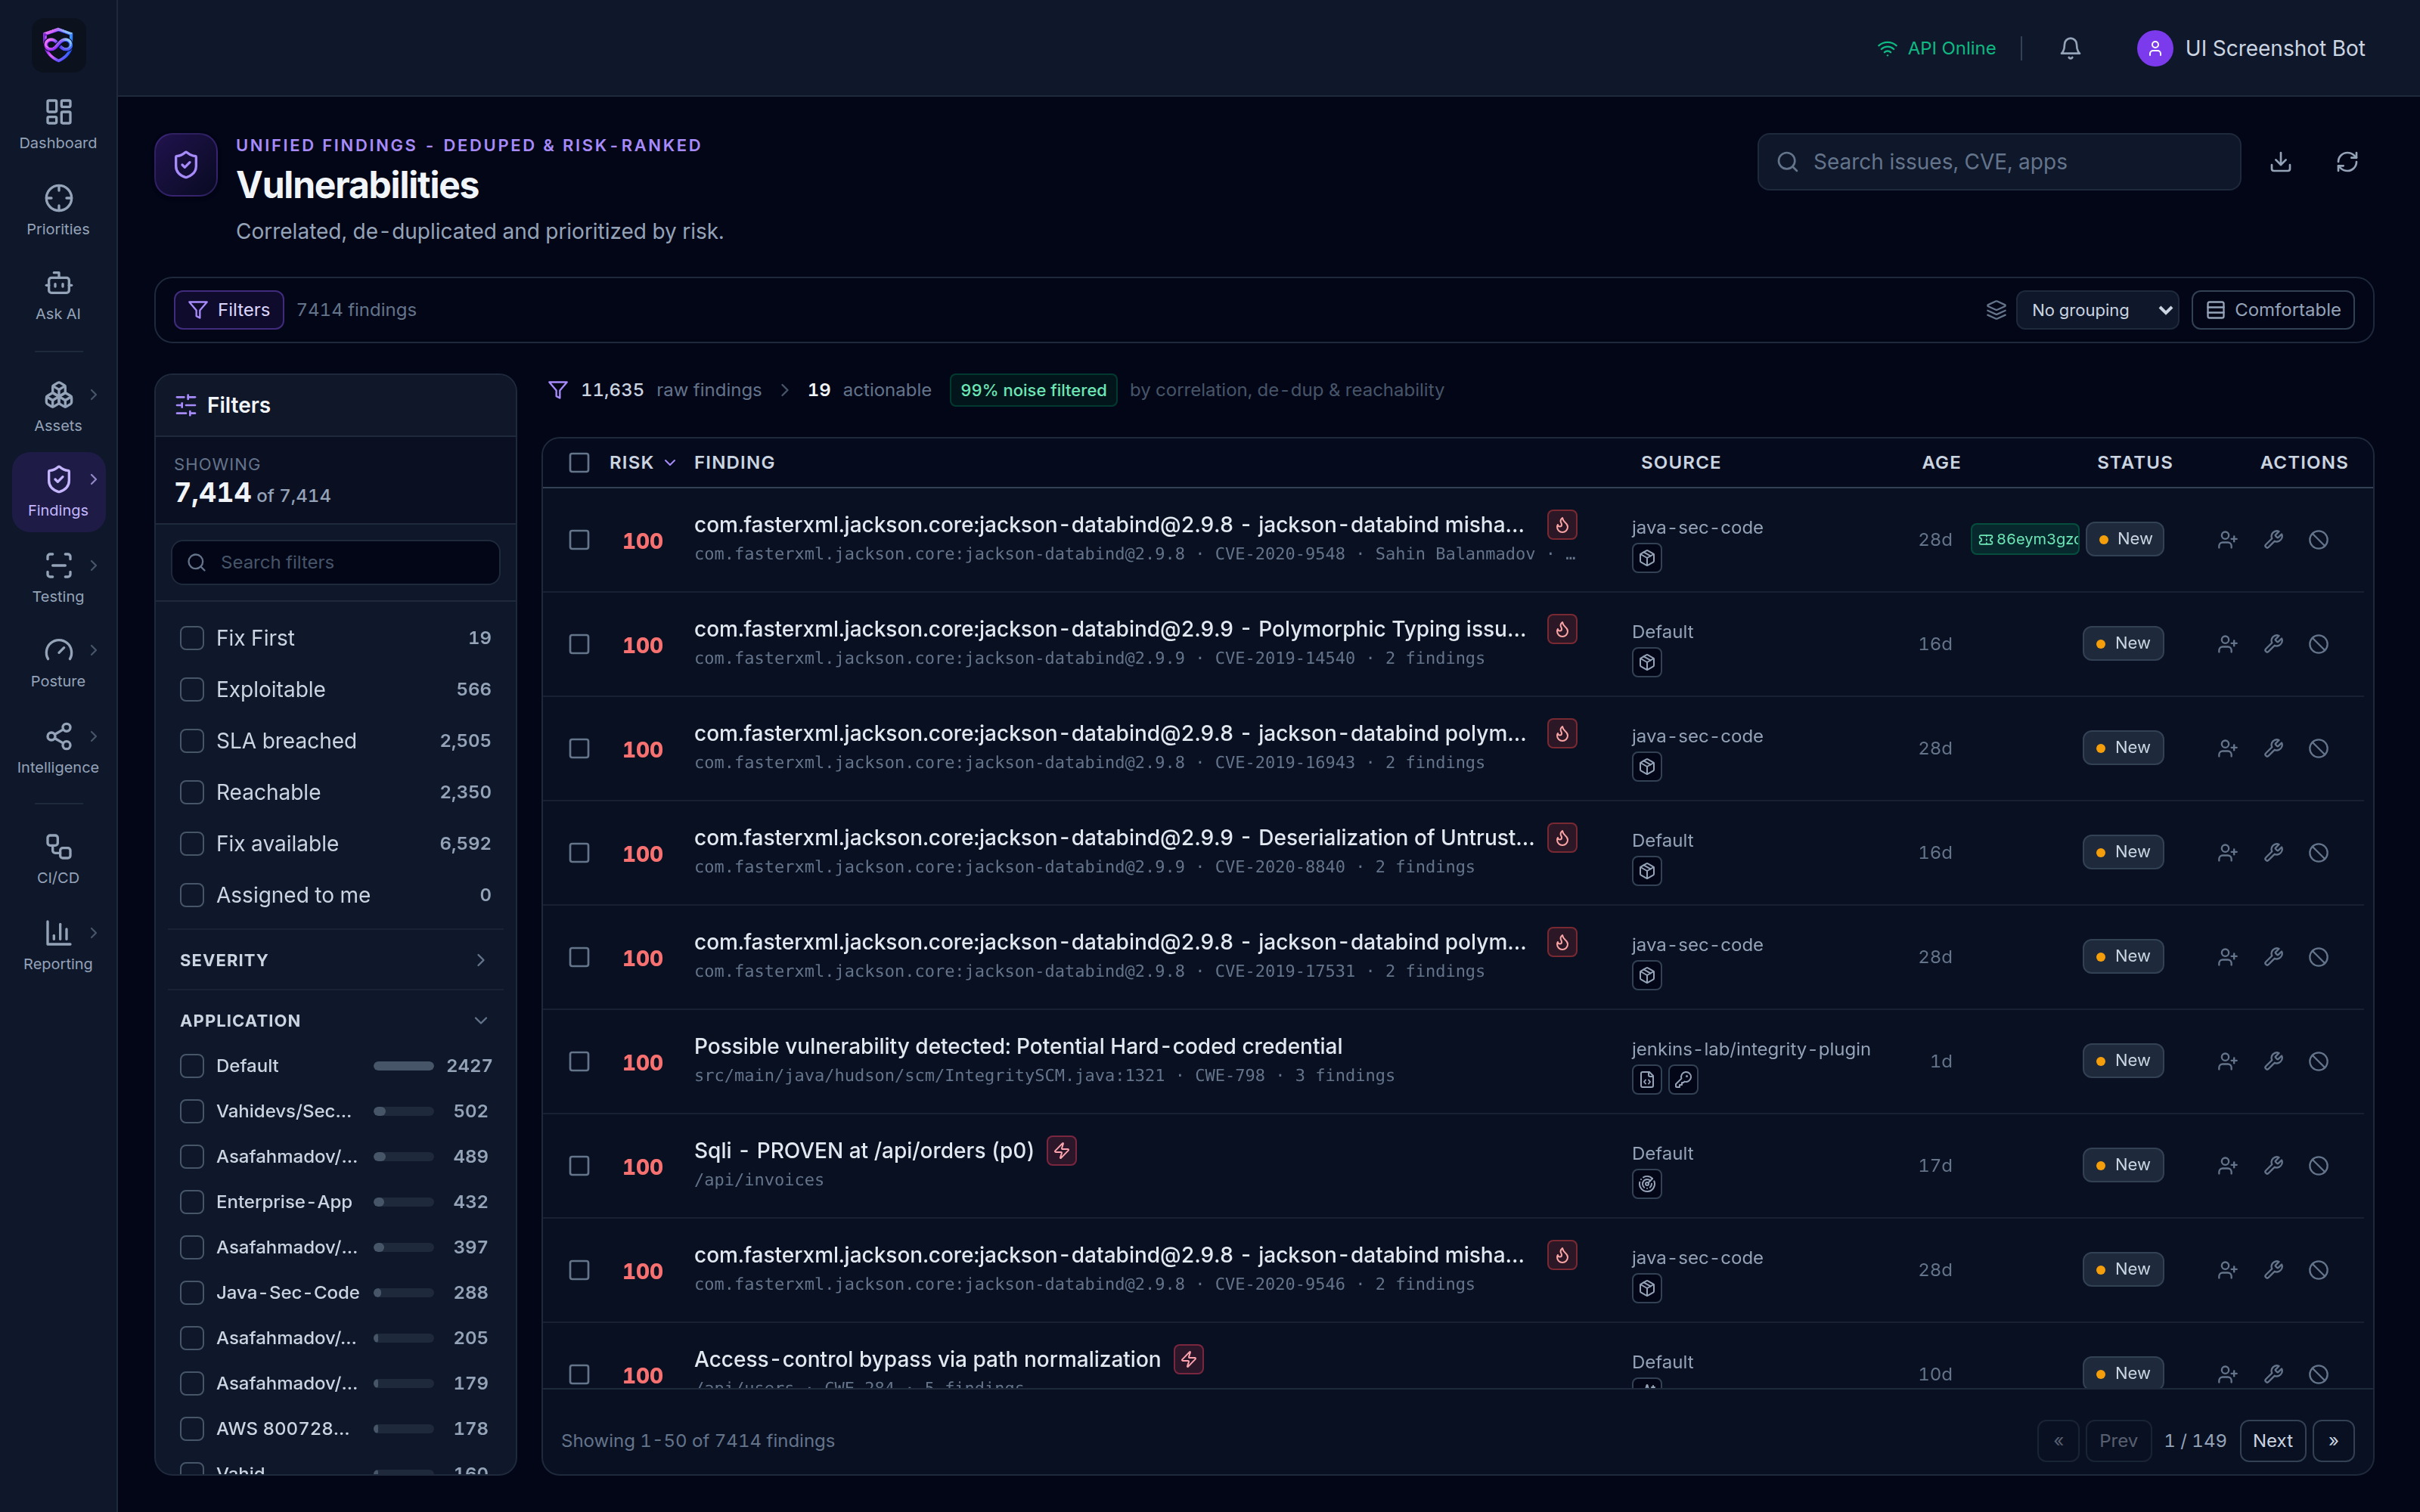Expand the Posture submenu chevron
2420x1512 pixels.
coord(94,651)
